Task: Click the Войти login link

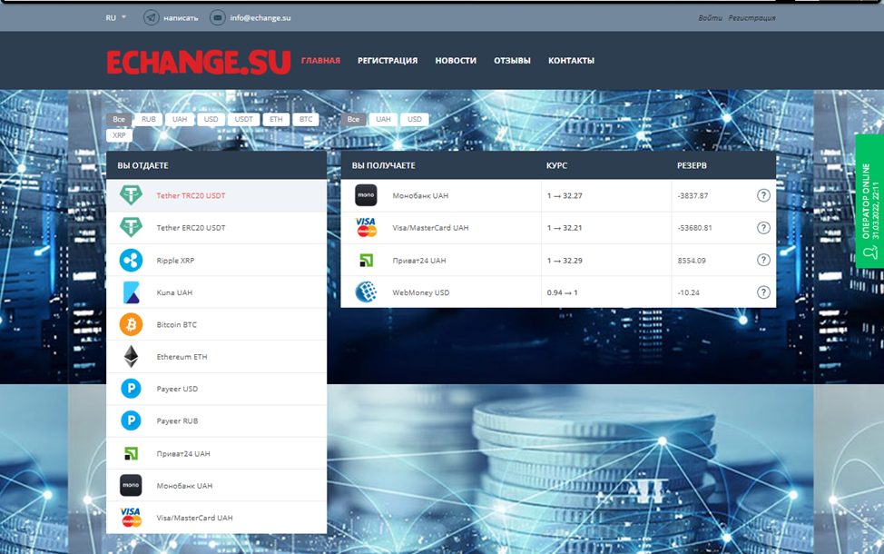Action: pyautogui.click(x=711, y=17)
